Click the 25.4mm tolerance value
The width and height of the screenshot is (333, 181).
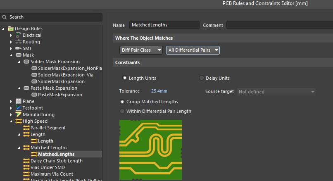(x=159, y=91)
